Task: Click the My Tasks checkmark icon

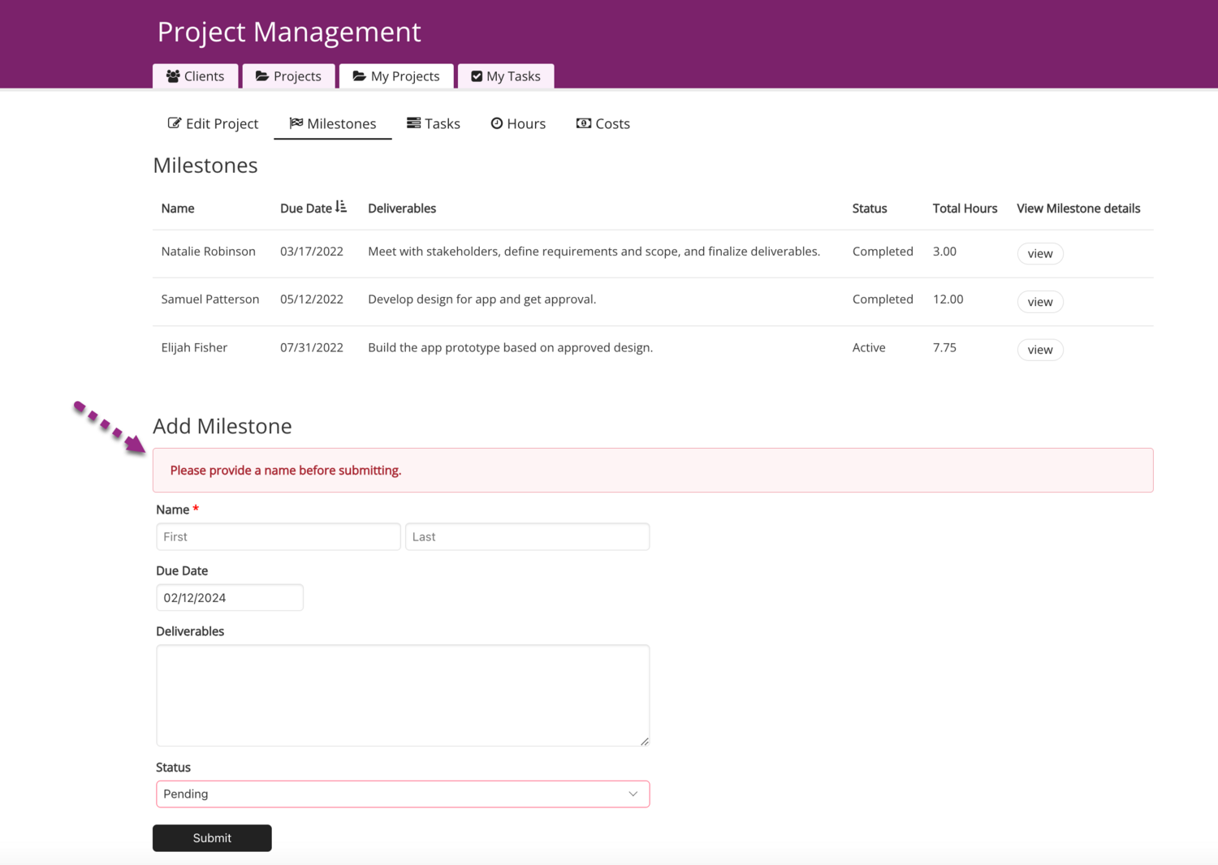Action: point(477,76)
